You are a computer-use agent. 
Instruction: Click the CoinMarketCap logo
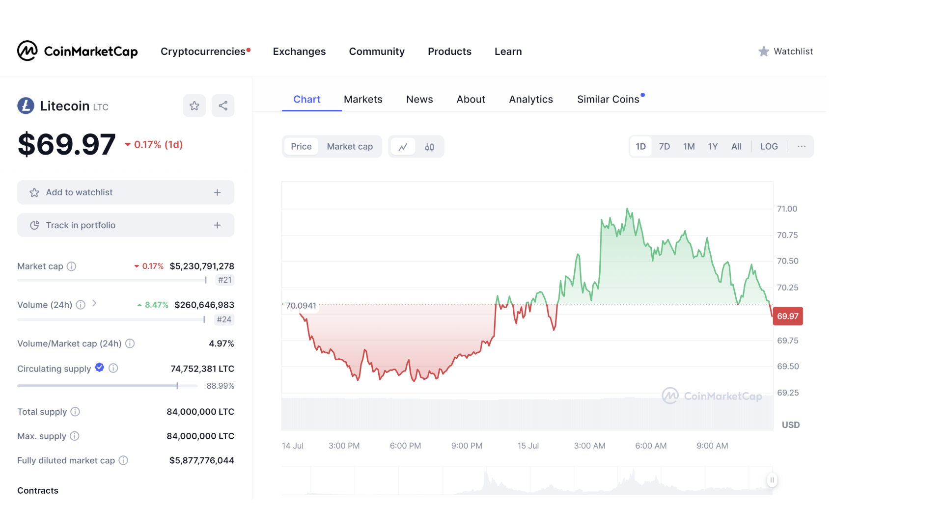78,51
